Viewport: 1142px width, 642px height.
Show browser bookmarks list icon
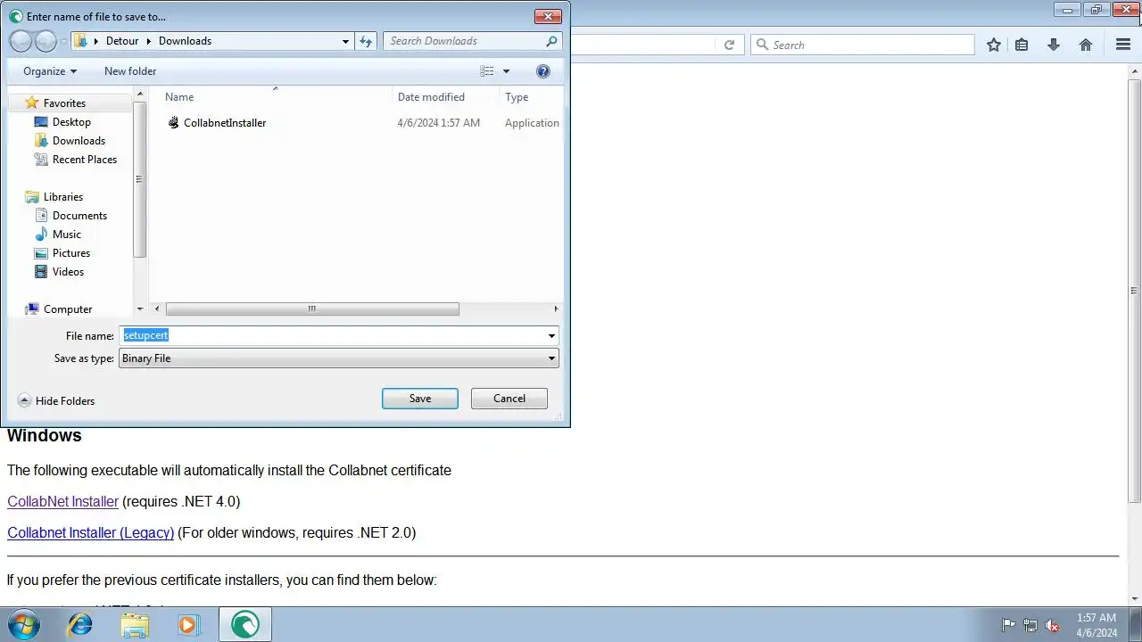pyautogui.click(x=1022, y=45)
